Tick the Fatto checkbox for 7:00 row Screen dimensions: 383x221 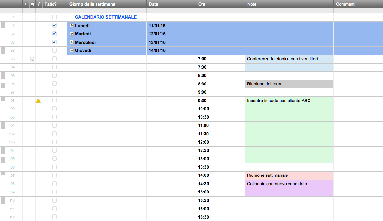coord(54,59)
